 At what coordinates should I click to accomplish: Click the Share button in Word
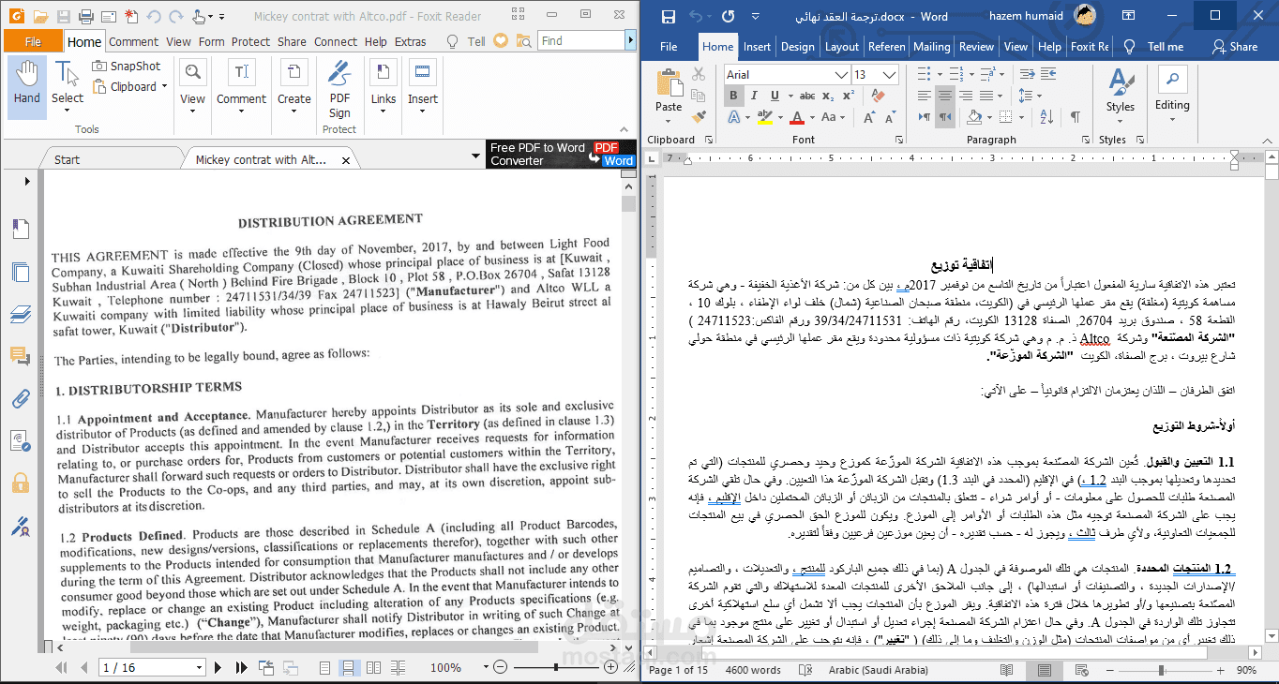[x=1235, y=46]
